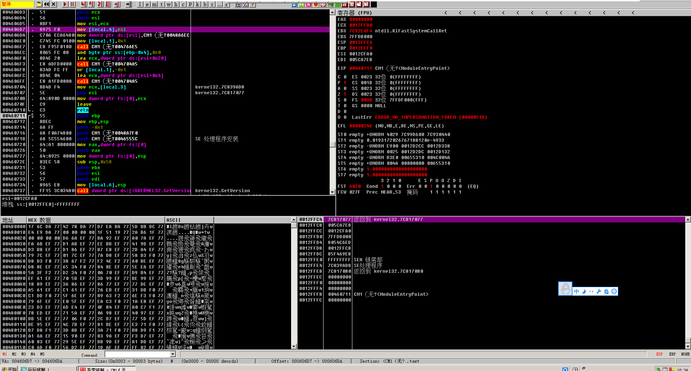Open the Log window with the 'l' button

pos(140,4)
